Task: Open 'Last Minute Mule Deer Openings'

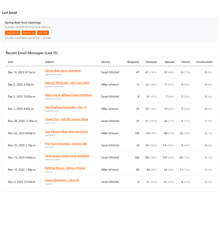Action: pyautogui.click(x=66, y=131)
